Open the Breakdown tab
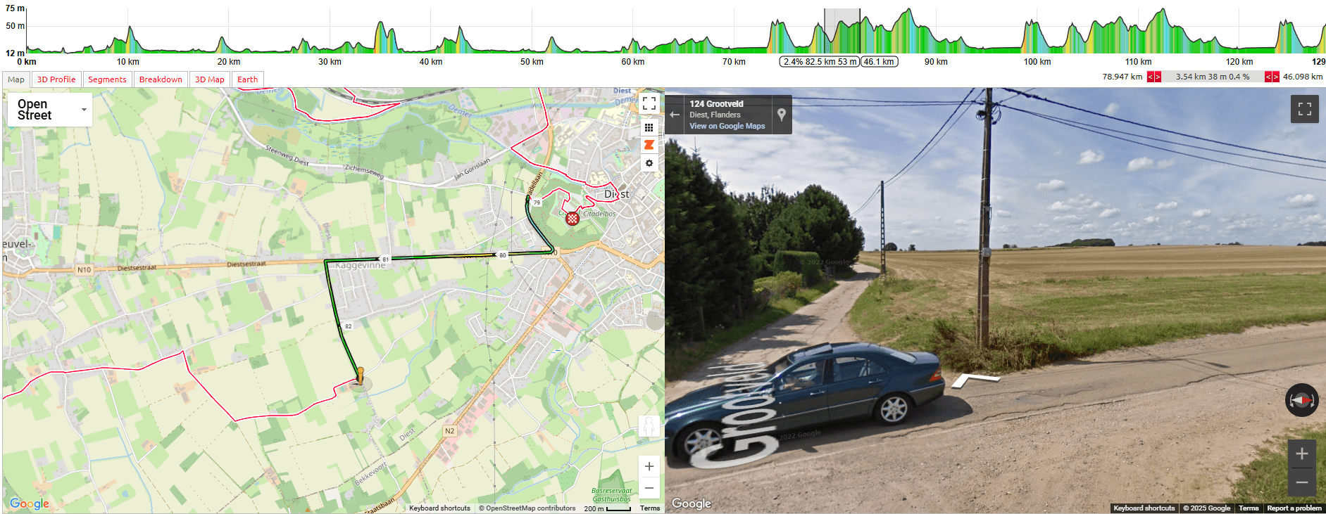Screen dimensions: 1326x514 [161, 79]
